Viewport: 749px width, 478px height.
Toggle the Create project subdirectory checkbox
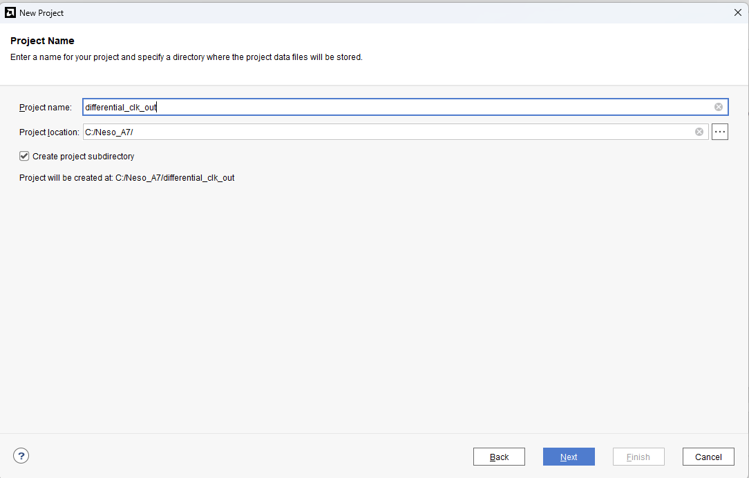click(x=24, y=157)
